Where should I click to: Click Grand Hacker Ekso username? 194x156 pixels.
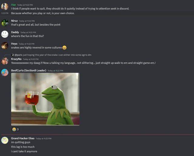pos(23,138)
